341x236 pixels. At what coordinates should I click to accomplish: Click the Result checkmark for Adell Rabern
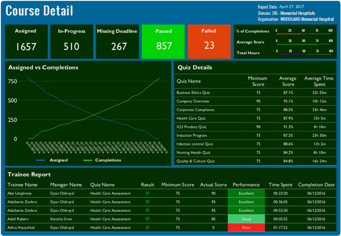pyautogui.click(x=148, y=219)
